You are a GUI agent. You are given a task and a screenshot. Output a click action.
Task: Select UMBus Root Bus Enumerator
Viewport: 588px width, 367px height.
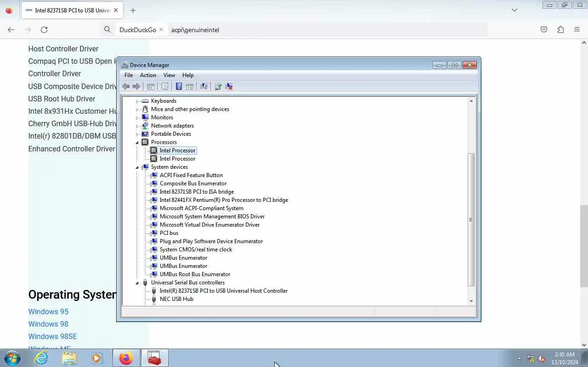195,274
